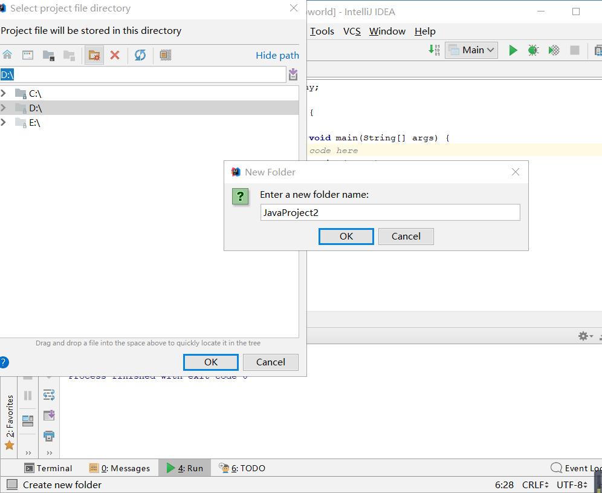Viewport: 602px width, 493px height.
Task: Show more console toolbar actions
Action: (49, 452)
